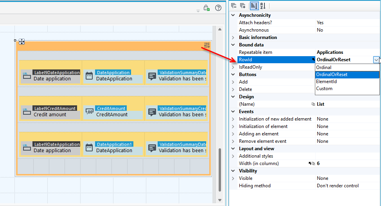The width and height of the screenshot is (381, 206).
Task: Select the message icon in the DateApplication1 row
Action: click(152, 148)
